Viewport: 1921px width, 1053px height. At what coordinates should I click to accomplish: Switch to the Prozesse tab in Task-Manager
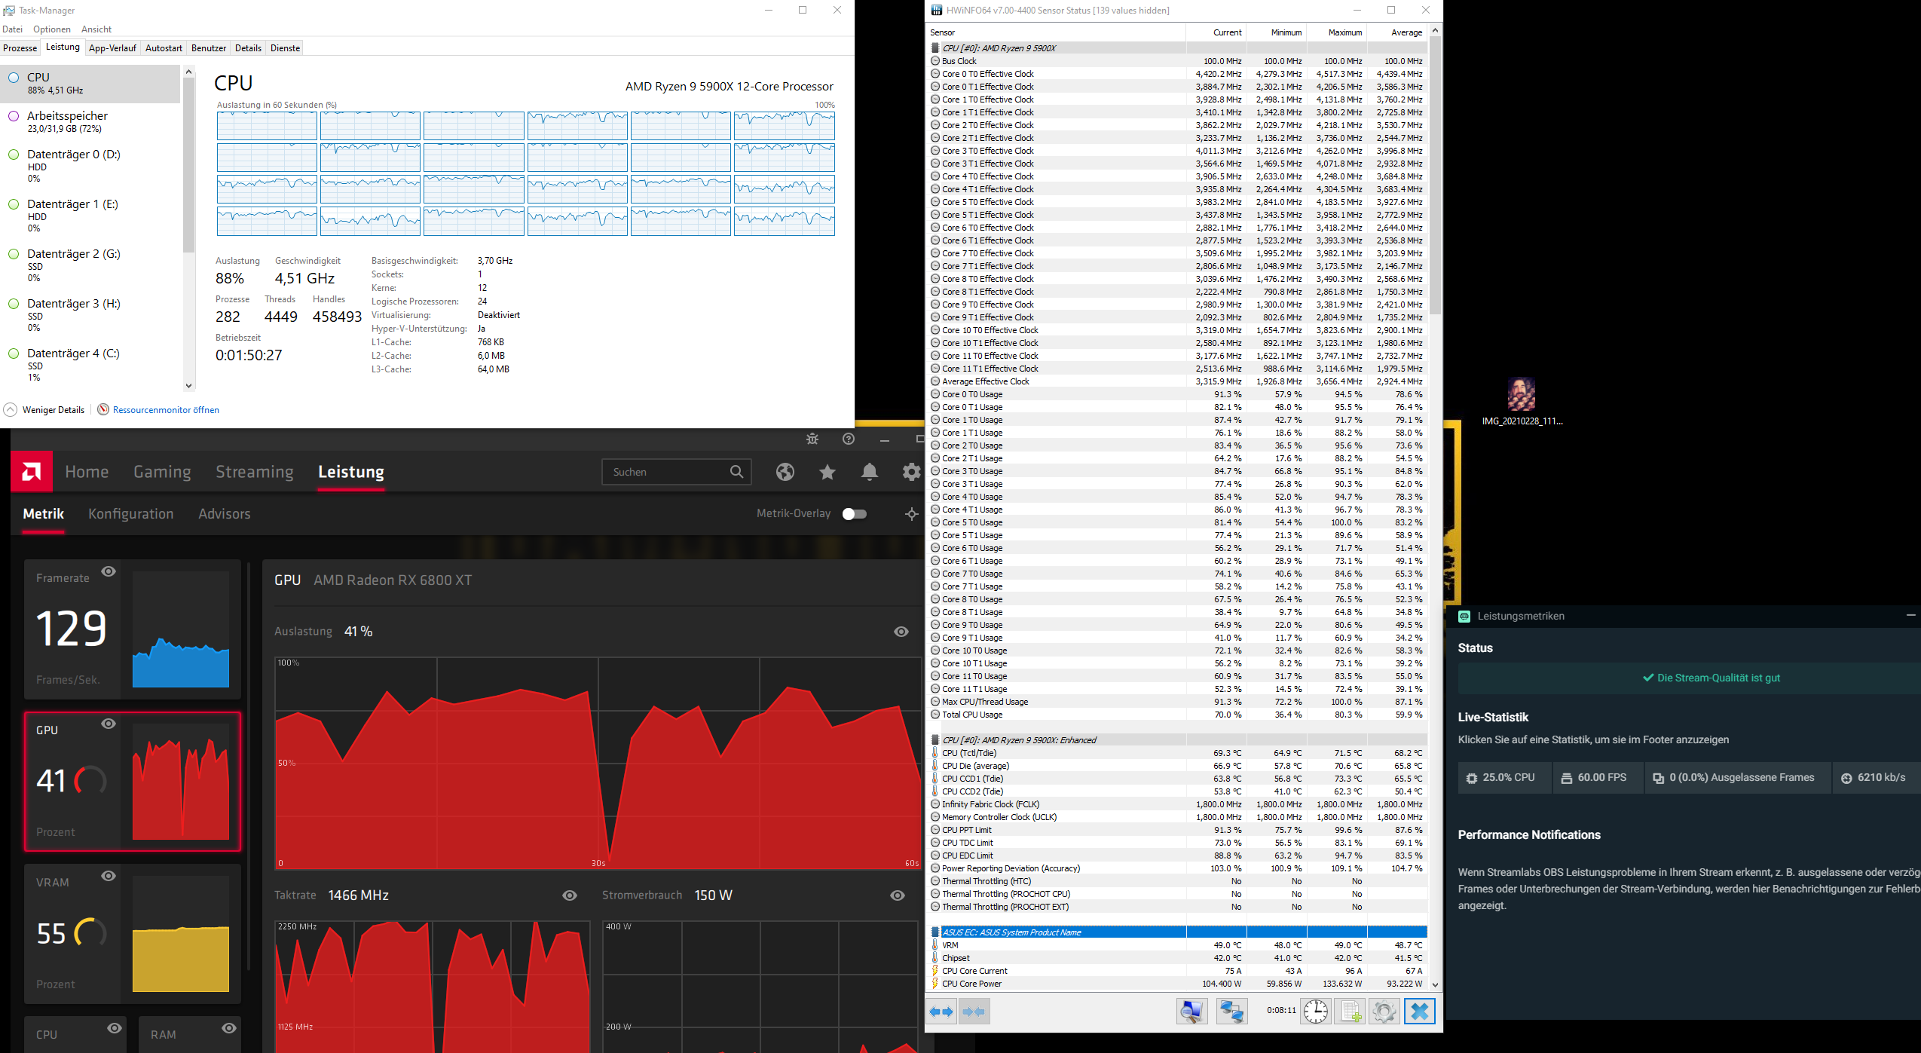coord(20,47)
